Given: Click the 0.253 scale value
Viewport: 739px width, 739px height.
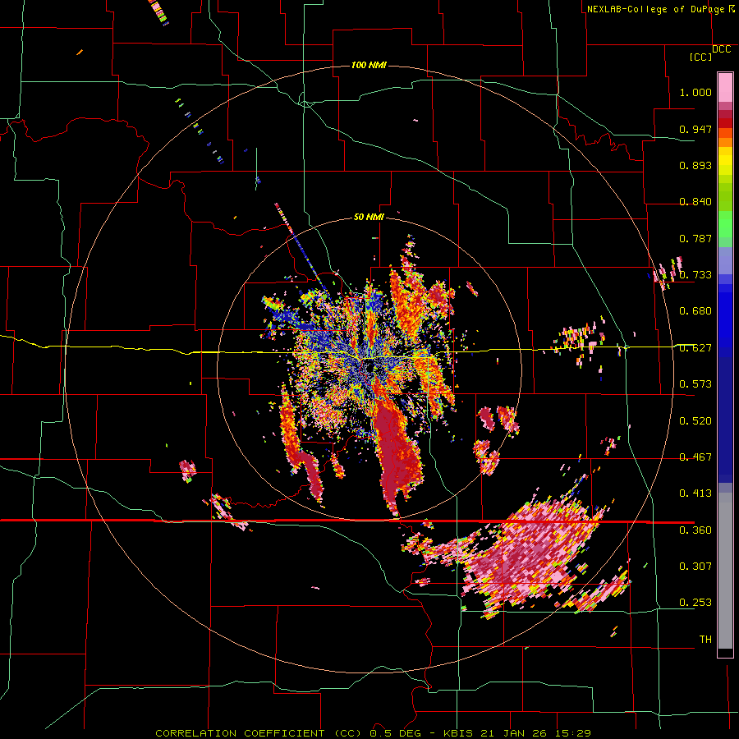Looking at the screenshot, I should pos(695,603).
